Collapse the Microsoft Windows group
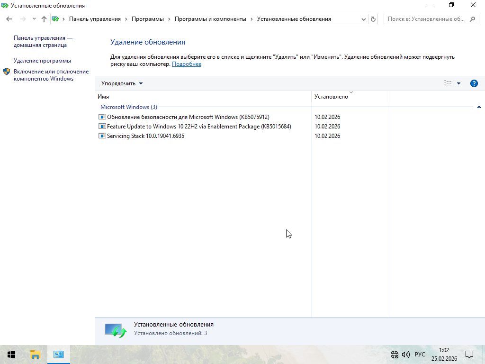The image size is (485, 364). pyautogui.click(x=479, y=107)
